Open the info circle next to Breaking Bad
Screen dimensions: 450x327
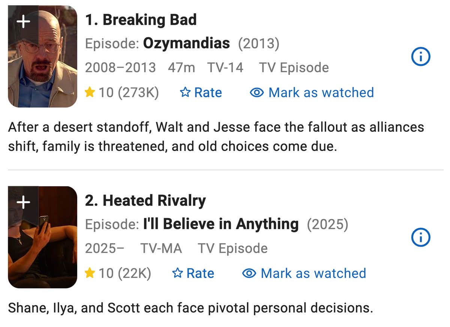click(420, 56)
